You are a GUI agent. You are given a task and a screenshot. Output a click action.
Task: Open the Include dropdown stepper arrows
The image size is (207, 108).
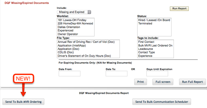point(89,12)
